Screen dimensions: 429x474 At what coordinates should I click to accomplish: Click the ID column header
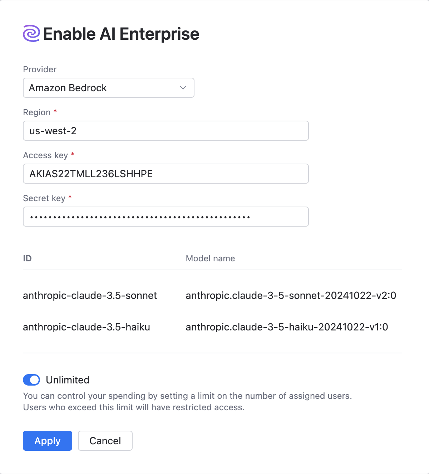[x=27, y=258]
